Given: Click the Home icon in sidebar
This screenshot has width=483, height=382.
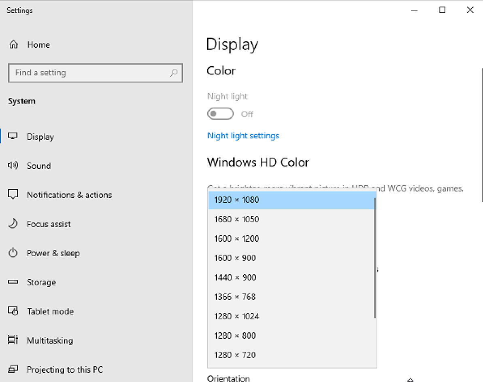Looking at the screenshot, I should coord(13,44).
